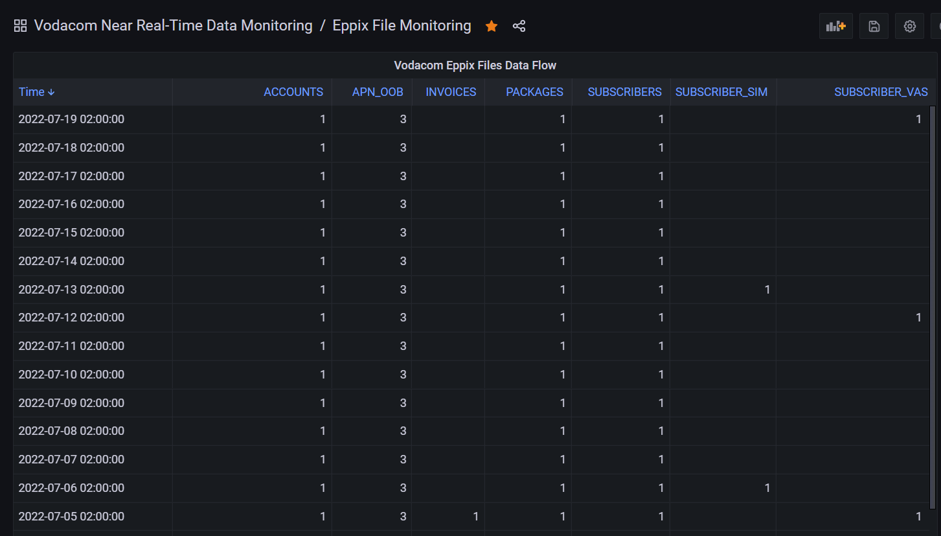Click SUBSCRIBER_VAS value 1 in 2022-07-12 row

pos(918,318)
